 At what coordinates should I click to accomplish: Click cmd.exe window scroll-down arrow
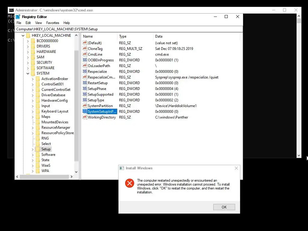click(299, 156)
